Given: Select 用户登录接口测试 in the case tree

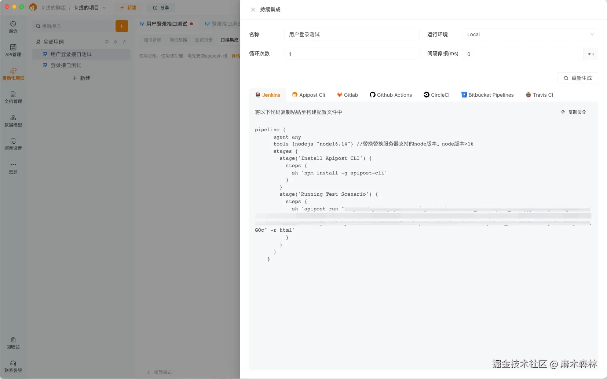Looking at the screenshot, I should tap(81, 54).
